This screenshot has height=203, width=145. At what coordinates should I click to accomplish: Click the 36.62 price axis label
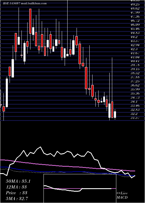pos(135,86)
